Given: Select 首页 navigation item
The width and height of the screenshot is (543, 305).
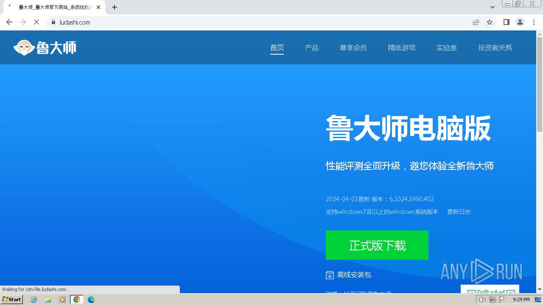Looking at the screenshot, I should click(277, 48).
